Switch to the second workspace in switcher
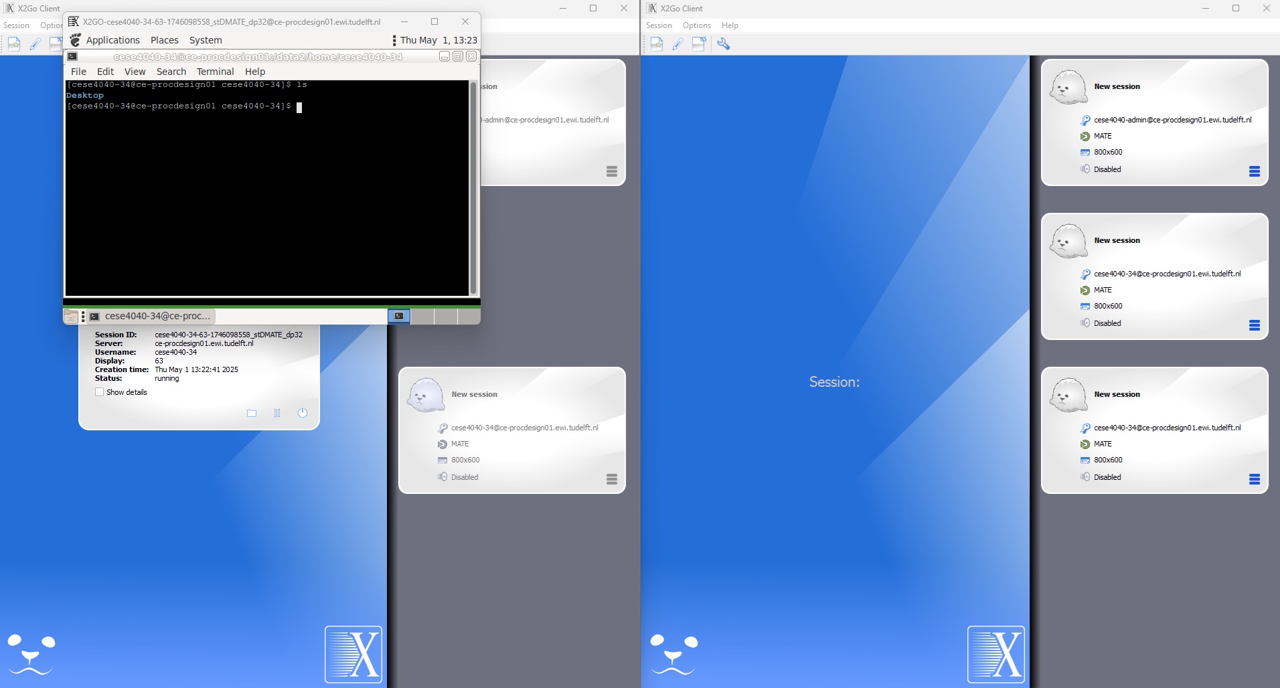The height and width of the screenshot is (688, 1280). [x=422, y=316]
